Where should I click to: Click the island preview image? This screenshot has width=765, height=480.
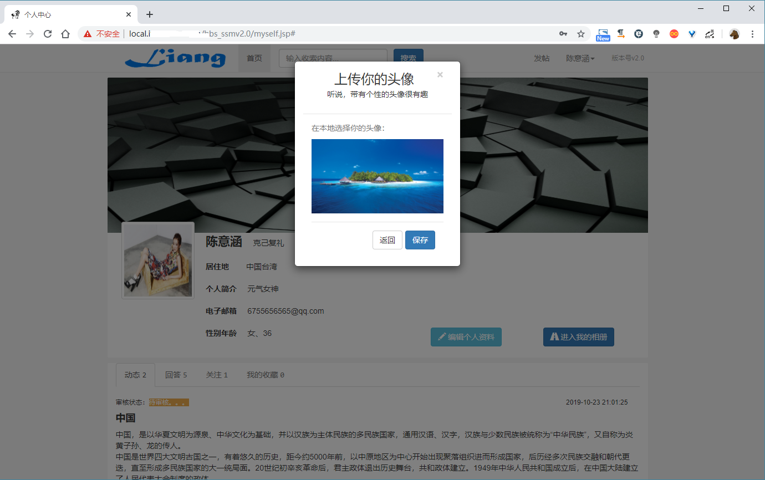pyautogui.click(x=378, y=176)
